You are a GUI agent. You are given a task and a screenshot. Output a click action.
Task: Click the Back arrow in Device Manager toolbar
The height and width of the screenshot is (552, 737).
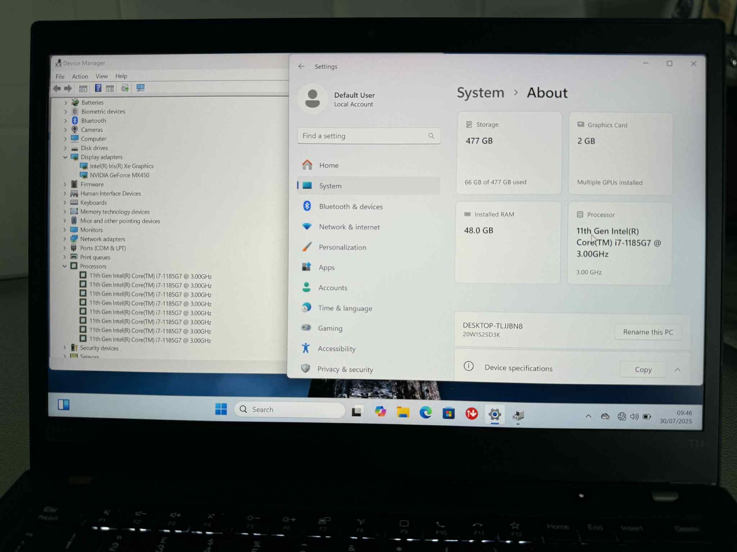tap(57, 88)
